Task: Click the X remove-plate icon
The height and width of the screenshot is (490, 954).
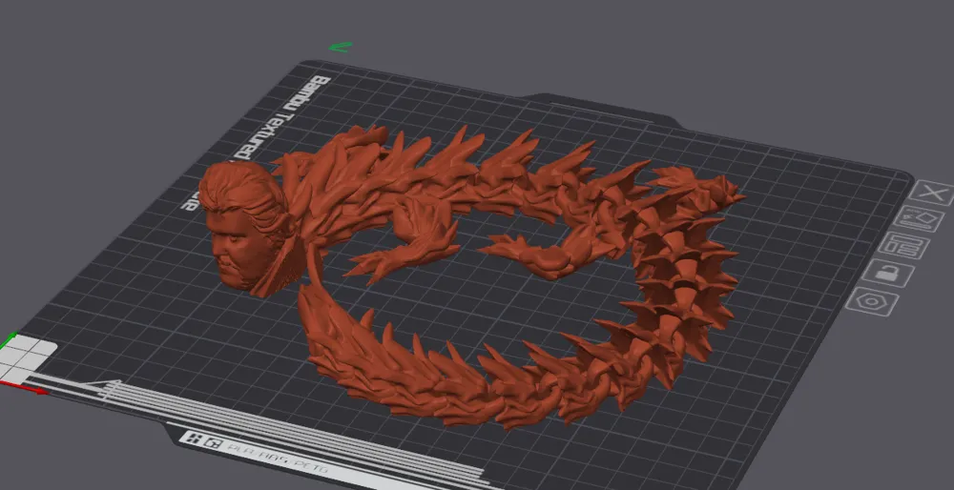Action: coord(932,194)
